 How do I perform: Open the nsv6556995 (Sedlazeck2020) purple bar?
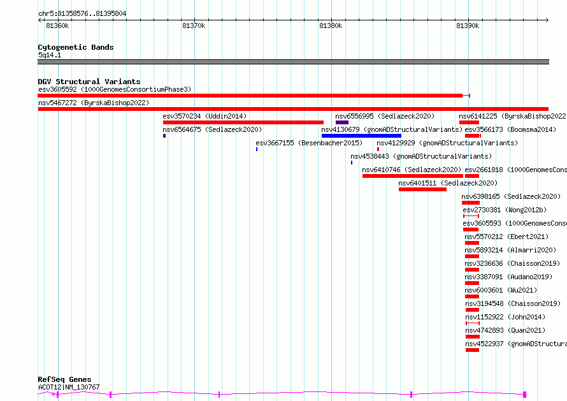click(341, 122)
